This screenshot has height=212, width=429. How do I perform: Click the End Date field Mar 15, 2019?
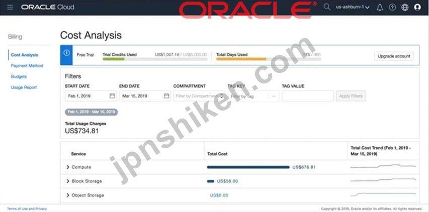tap(145, 96)
